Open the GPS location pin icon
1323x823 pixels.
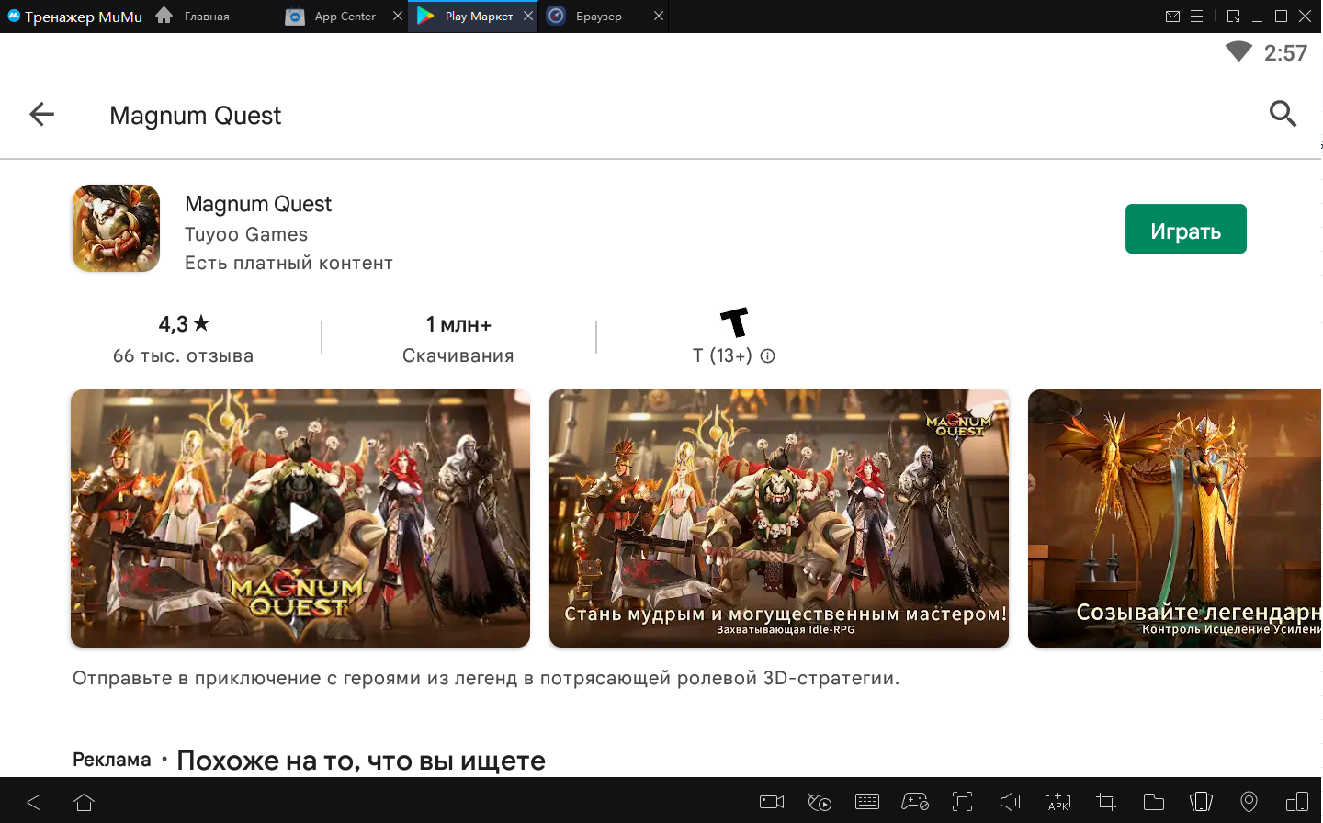coord(1249,802)
